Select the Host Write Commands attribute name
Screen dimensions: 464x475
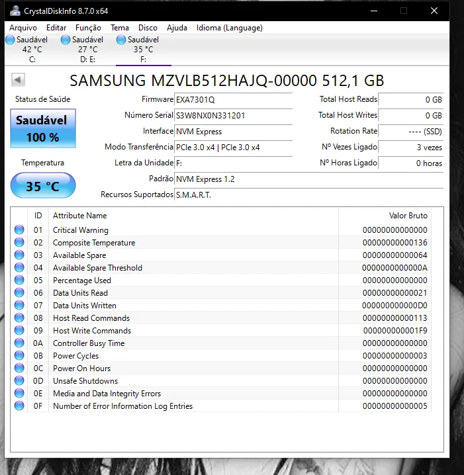click(92, 331)
